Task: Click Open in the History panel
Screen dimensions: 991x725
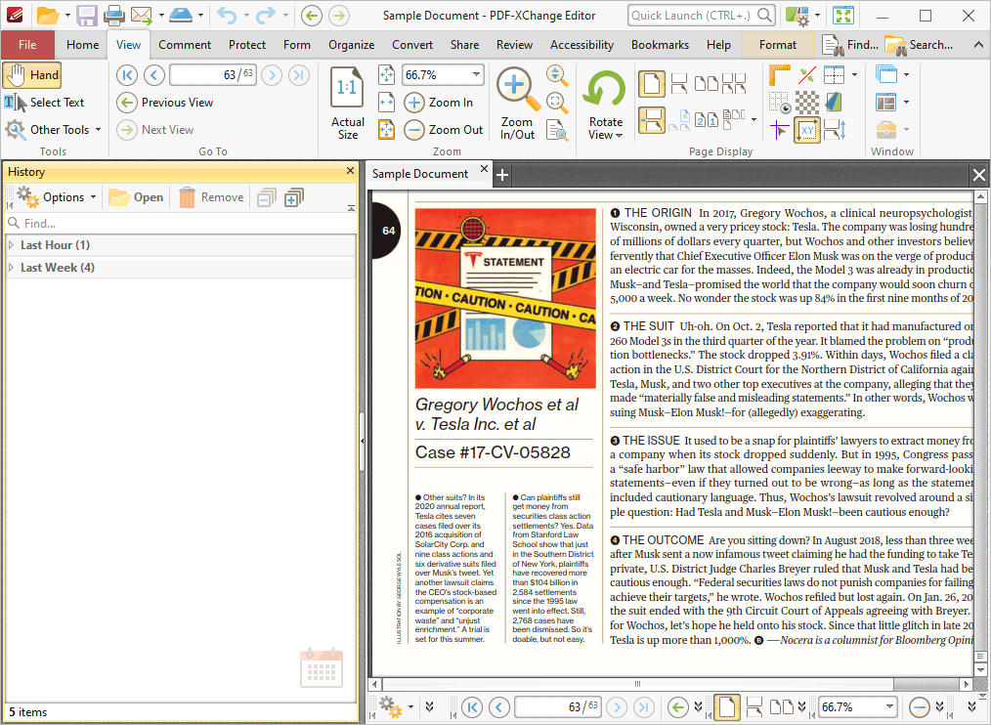Action: tap(136, 197)
